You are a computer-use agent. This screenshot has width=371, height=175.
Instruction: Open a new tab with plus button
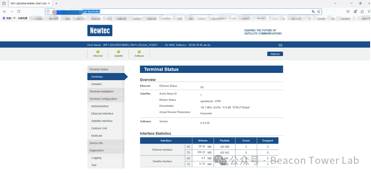tap(56, 4)
